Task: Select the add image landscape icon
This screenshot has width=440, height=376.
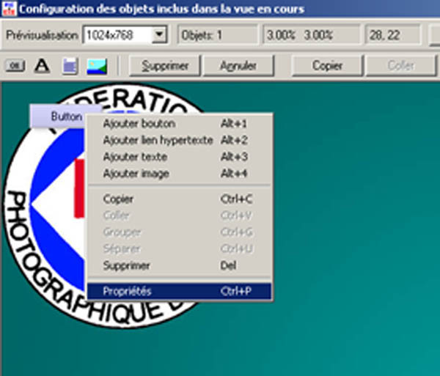Action: (97, 66)
